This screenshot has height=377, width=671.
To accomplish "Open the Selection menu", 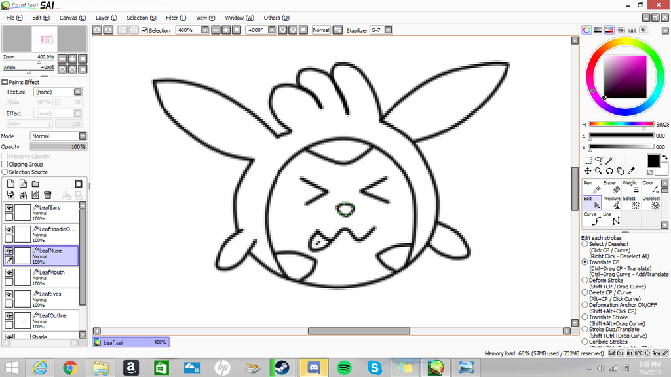I will 142,18.
